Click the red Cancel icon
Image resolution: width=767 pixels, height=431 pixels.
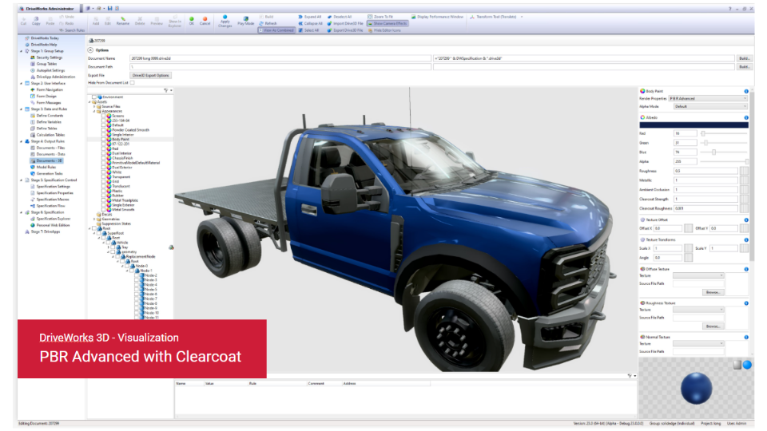click(x=205, y=21)
